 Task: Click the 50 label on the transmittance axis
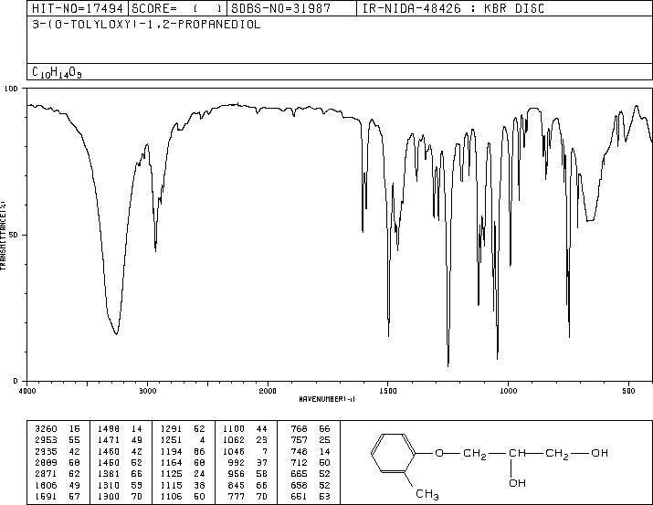tap(15, 235)
